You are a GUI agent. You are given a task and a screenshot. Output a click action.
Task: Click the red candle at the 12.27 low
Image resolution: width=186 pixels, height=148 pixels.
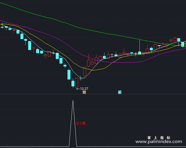pyautogui.click(x=77, y=83)
